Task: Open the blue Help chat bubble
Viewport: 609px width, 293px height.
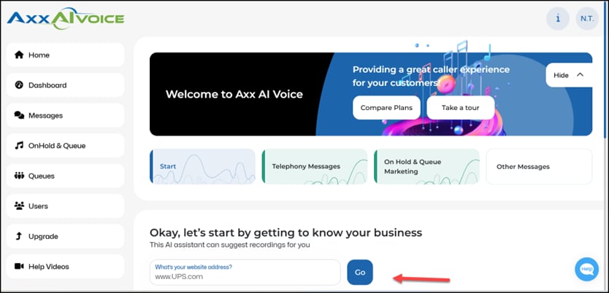Action: pyautogui.click(x=586, y=269)
